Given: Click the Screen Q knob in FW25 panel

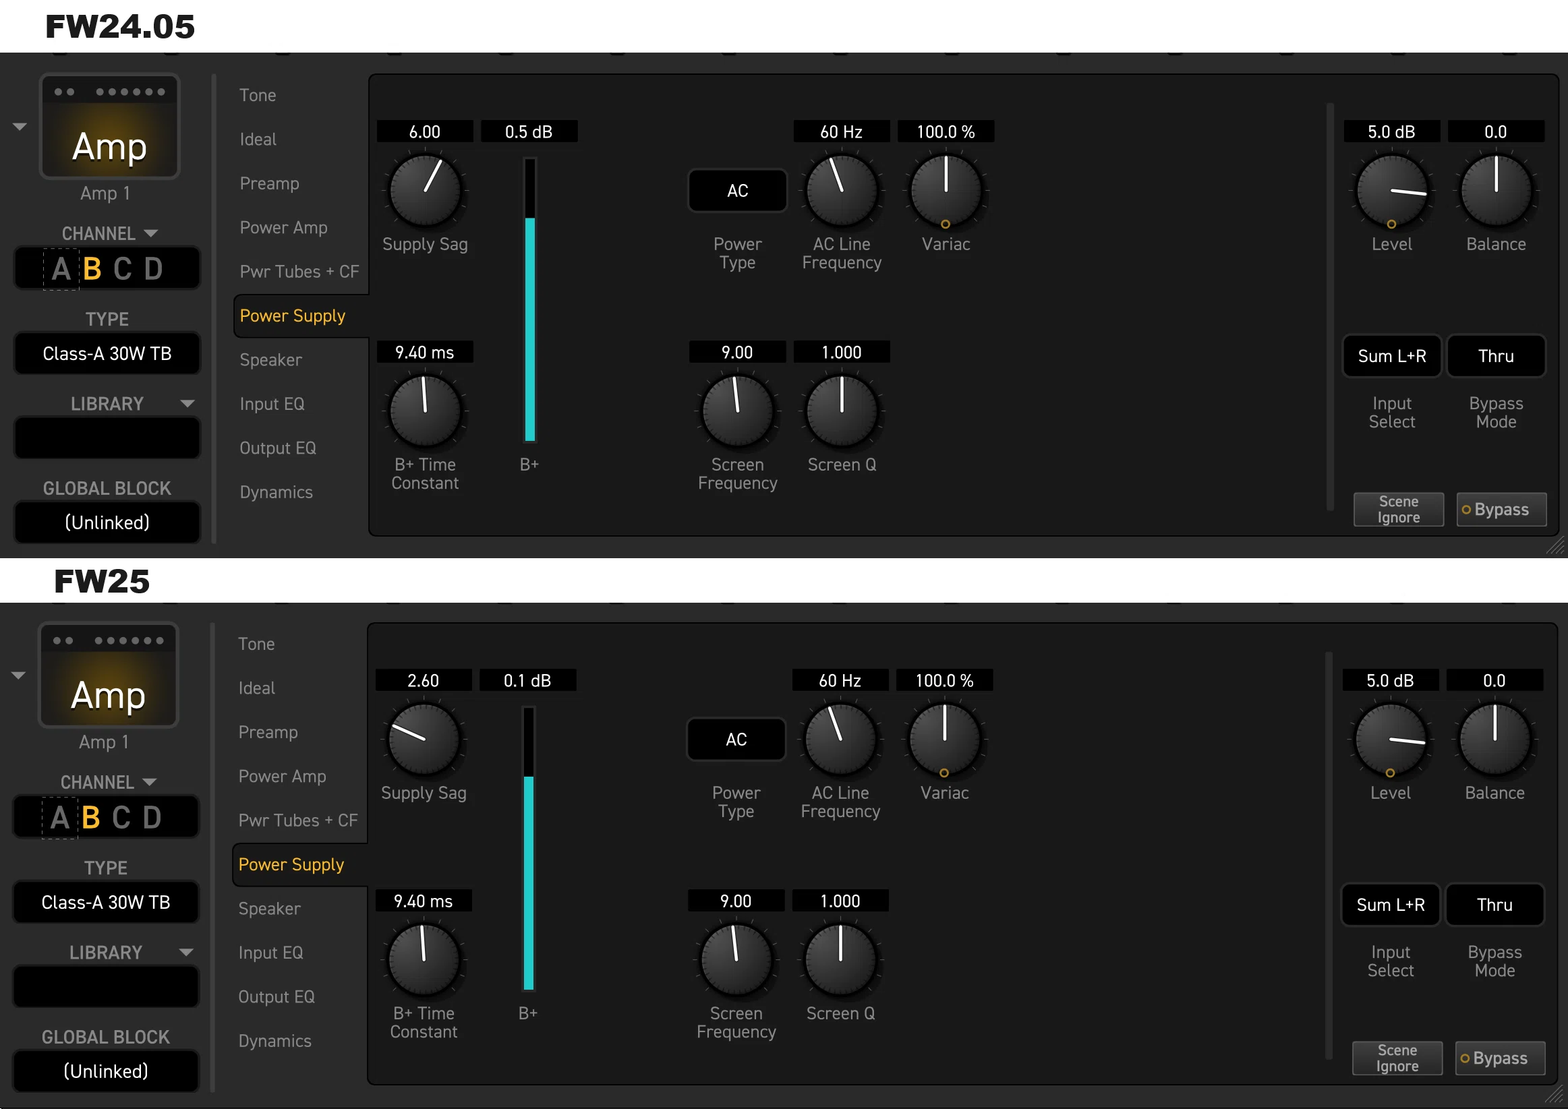Looking at the screenshot, I should [x=840, y=959].
